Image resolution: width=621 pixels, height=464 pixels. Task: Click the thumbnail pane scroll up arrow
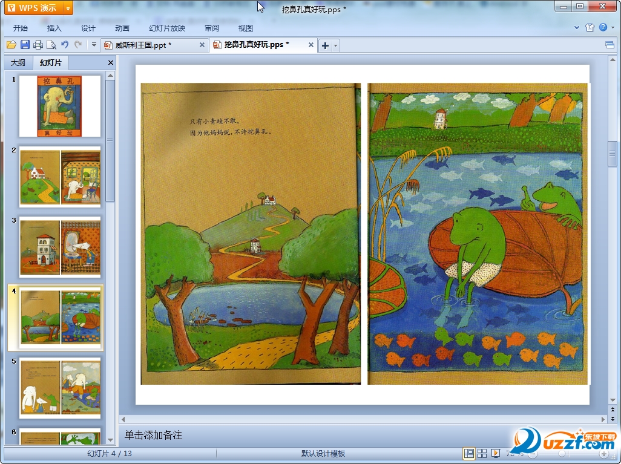[x=111, y=76]
